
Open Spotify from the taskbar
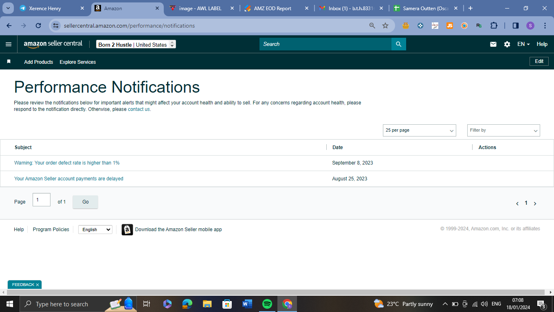[267, 304]
